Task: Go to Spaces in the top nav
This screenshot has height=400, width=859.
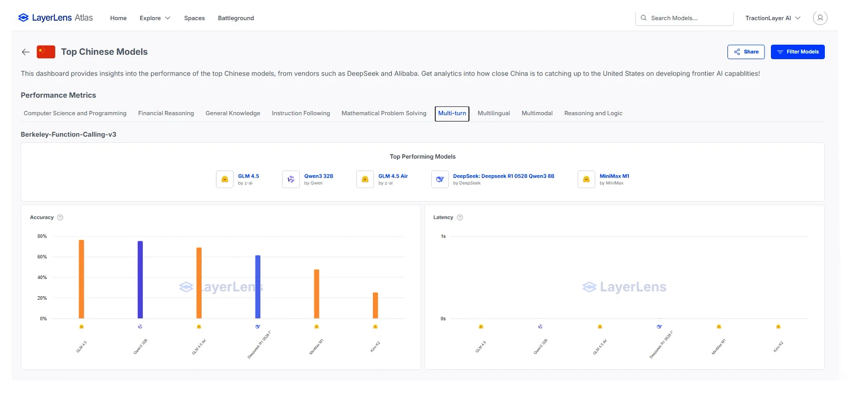Action: [194, 18]
